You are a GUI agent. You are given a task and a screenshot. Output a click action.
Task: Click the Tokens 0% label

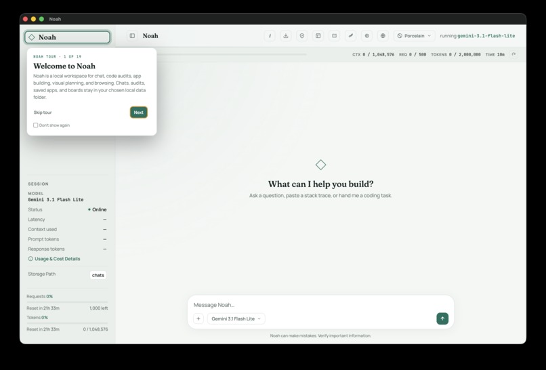(37, 317)
